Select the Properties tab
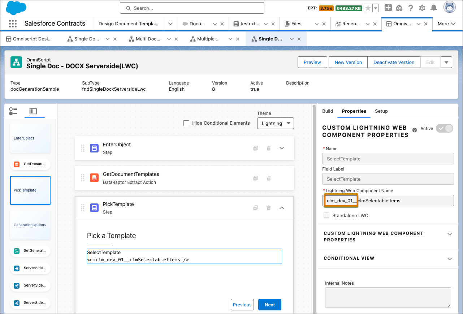 (x=354, y=111)
